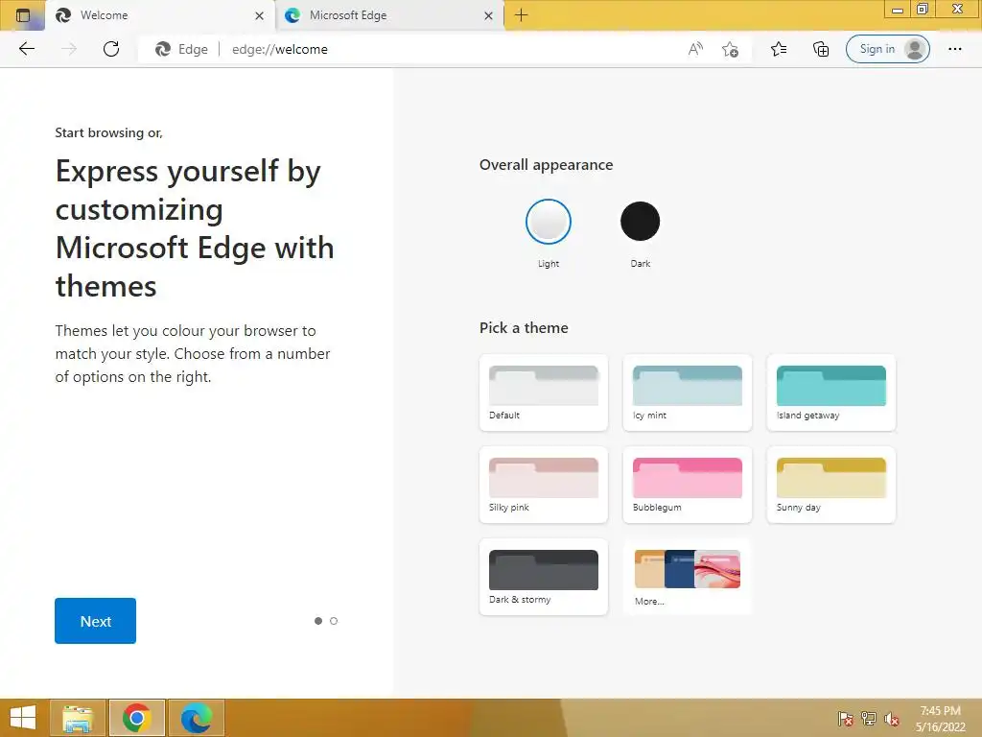
Task: Open the network icon in system tray
Action: click(869, 719)
